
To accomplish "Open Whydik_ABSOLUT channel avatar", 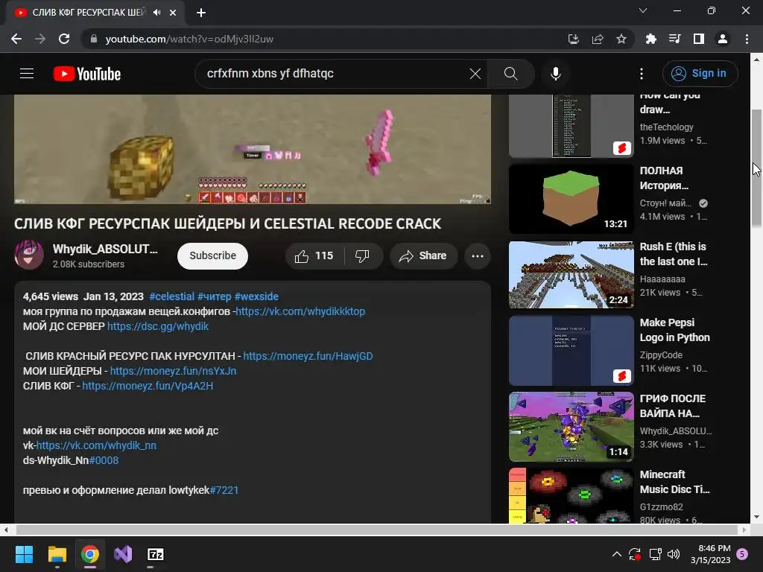I will (x=29, y=255).
